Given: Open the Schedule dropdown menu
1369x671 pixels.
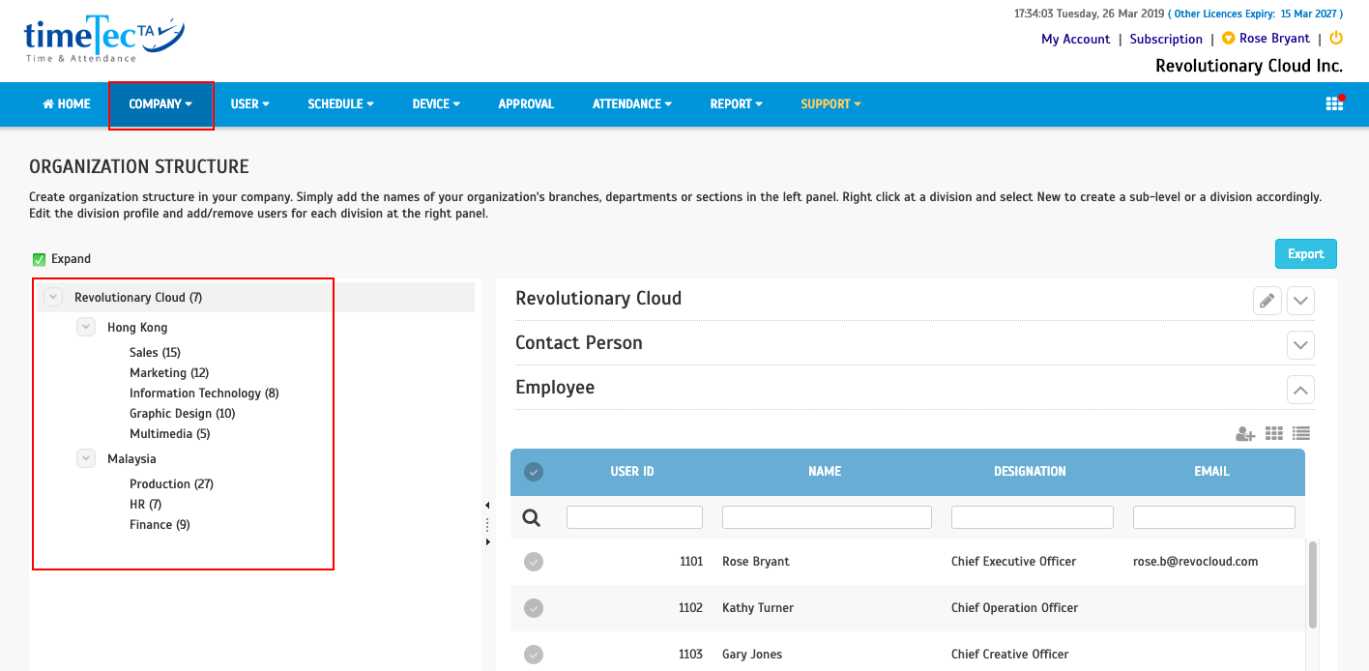Looking at the screenshot, I should click(x=340, y=104).
